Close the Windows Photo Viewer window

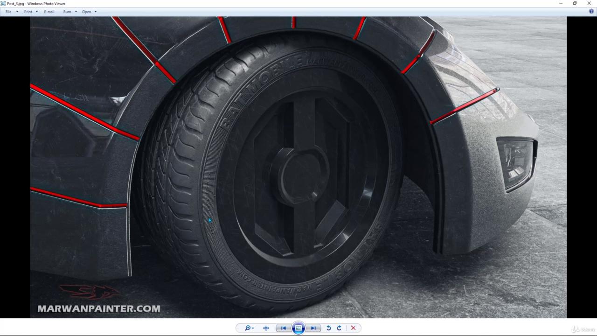pyautogui.click(x=589, y=3)
